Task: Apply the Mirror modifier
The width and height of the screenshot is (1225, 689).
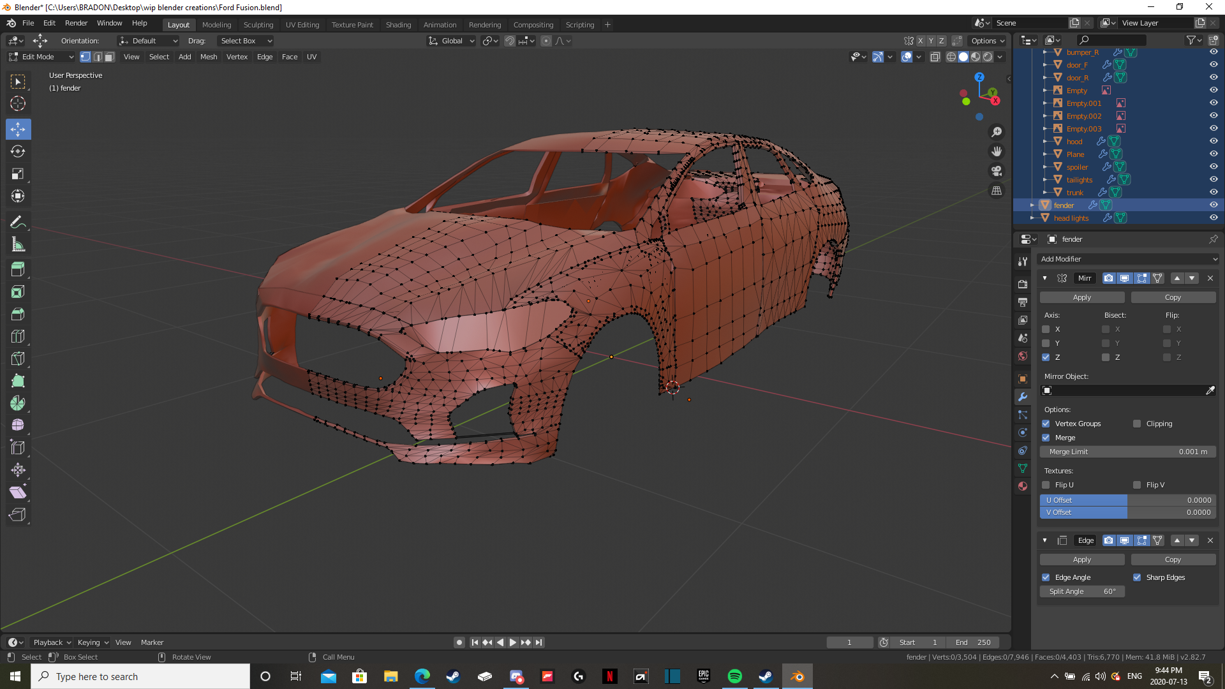Action: pos(1081,297)
